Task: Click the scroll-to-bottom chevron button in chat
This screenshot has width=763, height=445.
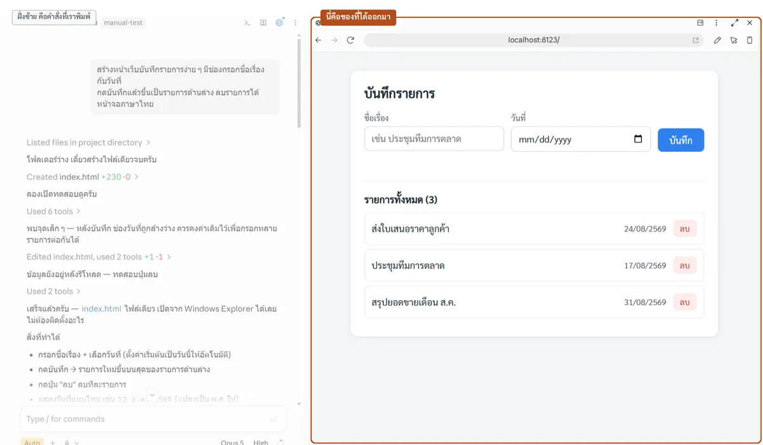Action: (x=152, y=395)
